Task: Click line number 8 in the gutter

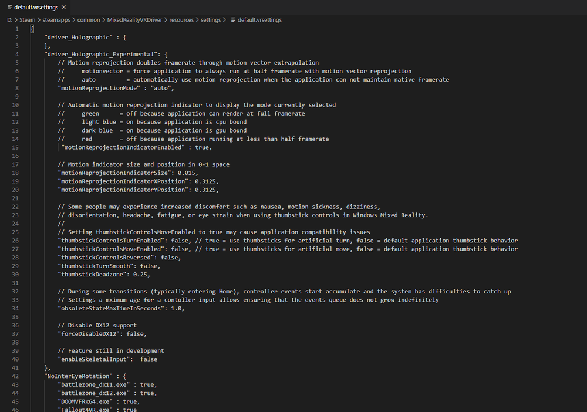Action: (x=17, y=88)
